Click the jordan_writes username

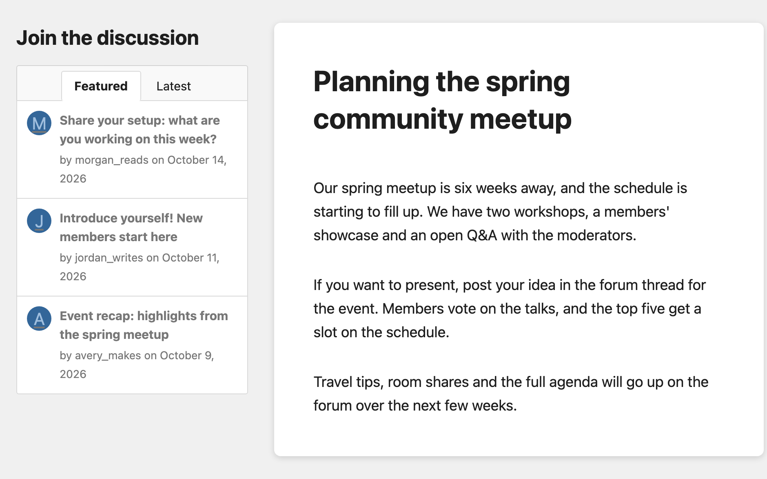[109, 258]
